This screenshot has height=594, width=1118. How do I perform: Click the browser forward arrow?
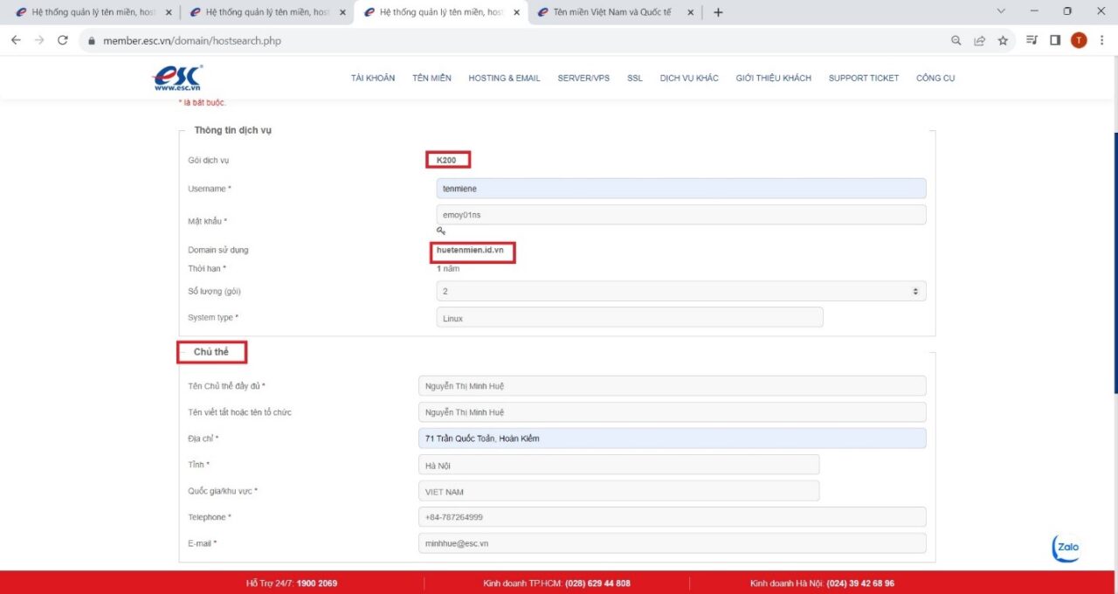pyautogui.click(x=39, y=40)
